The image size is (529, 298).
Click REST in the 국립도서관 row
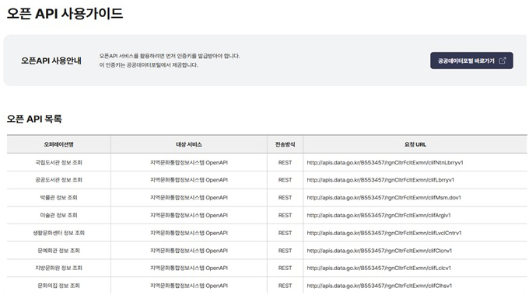click(x=285, y=162)
